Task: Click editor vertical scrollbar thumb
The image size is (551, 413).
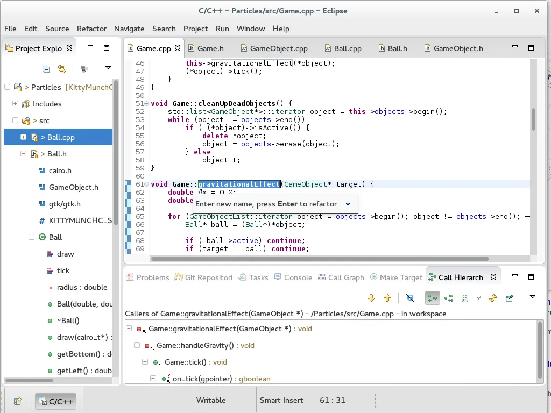Action: pos(533,119)
